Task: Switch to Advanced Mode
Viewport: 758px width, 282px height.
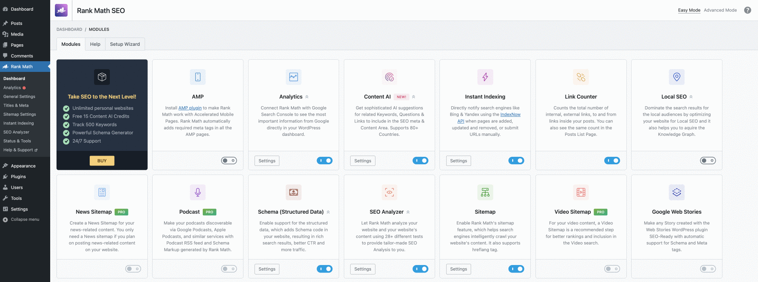Action: tap(720, 10)
